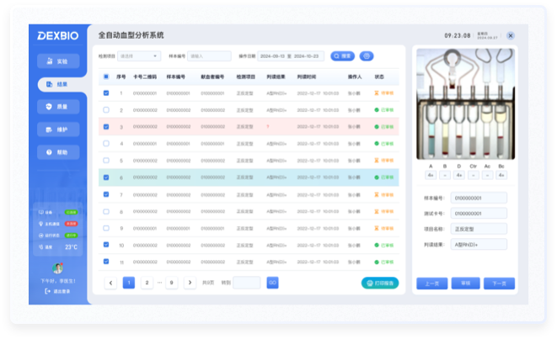
Task: Select the 结果 results sidebar tab
Action: click(x=58, y=84)
